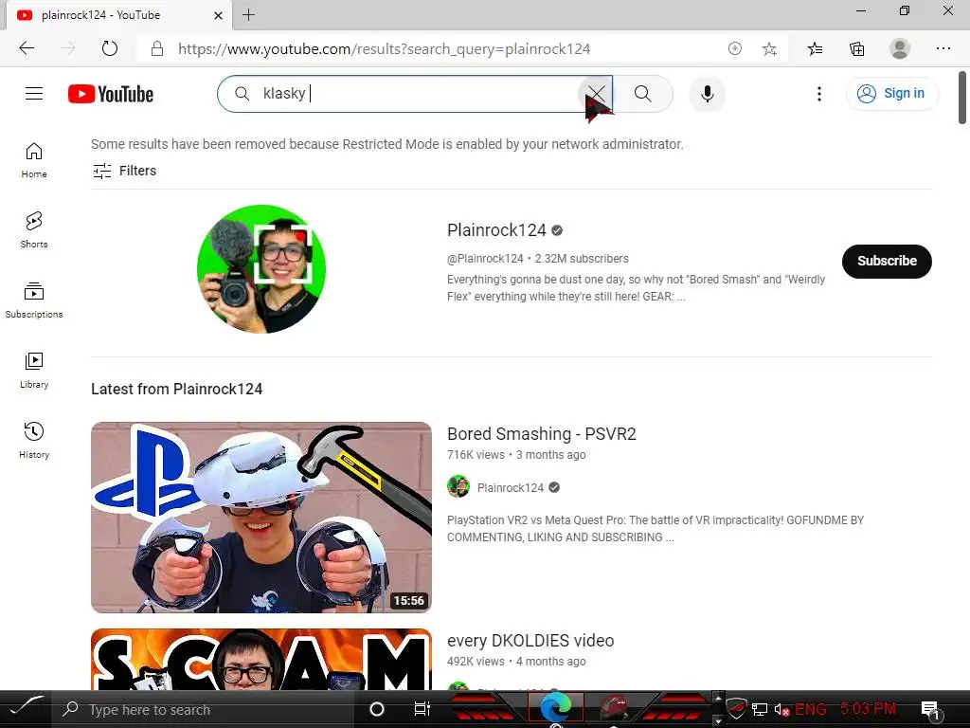This screenshot has width=970, height=728.
Task: Open 'every DKOLDIES video' title
Action: click(x=530, y=641)
